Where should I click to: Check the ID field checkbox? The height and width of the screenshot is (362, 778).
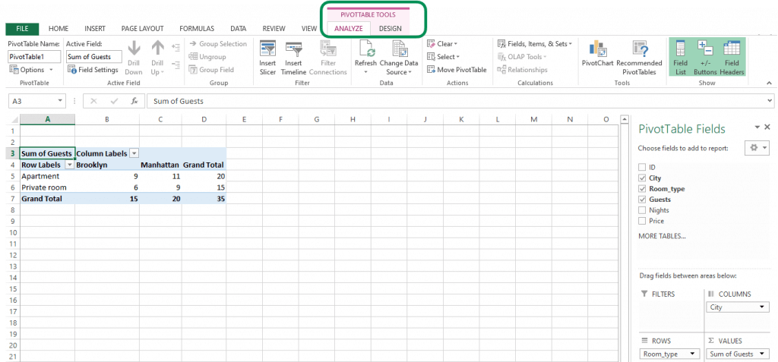click(x=643, y=167)
